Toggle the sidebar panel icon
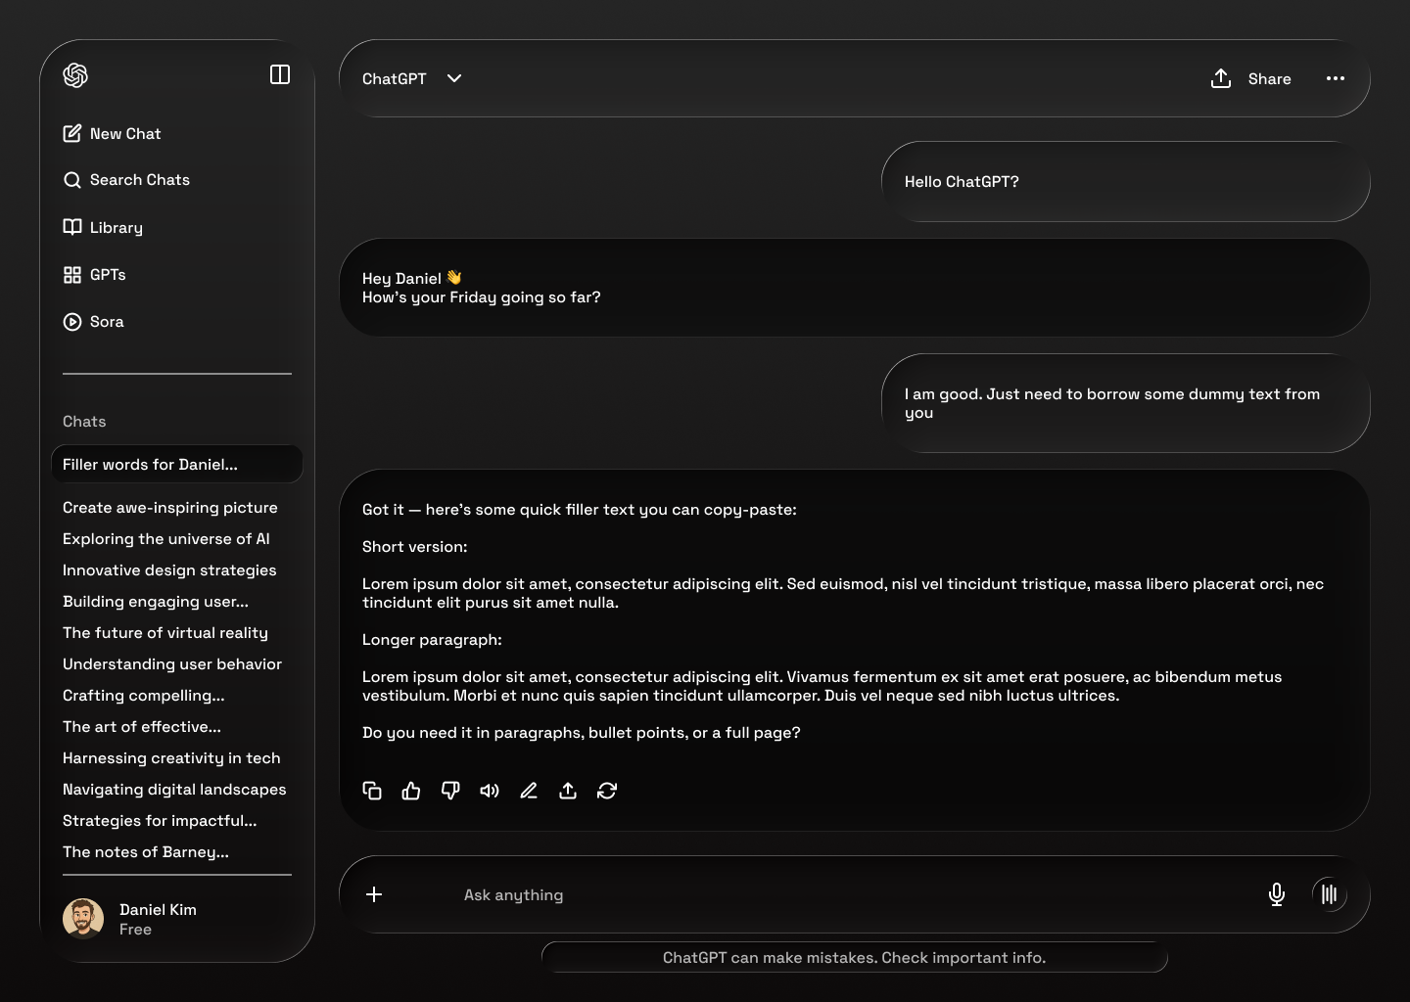Image resolution: width=1410 pixels, height=1002 pixels. (x=280, y=74)
